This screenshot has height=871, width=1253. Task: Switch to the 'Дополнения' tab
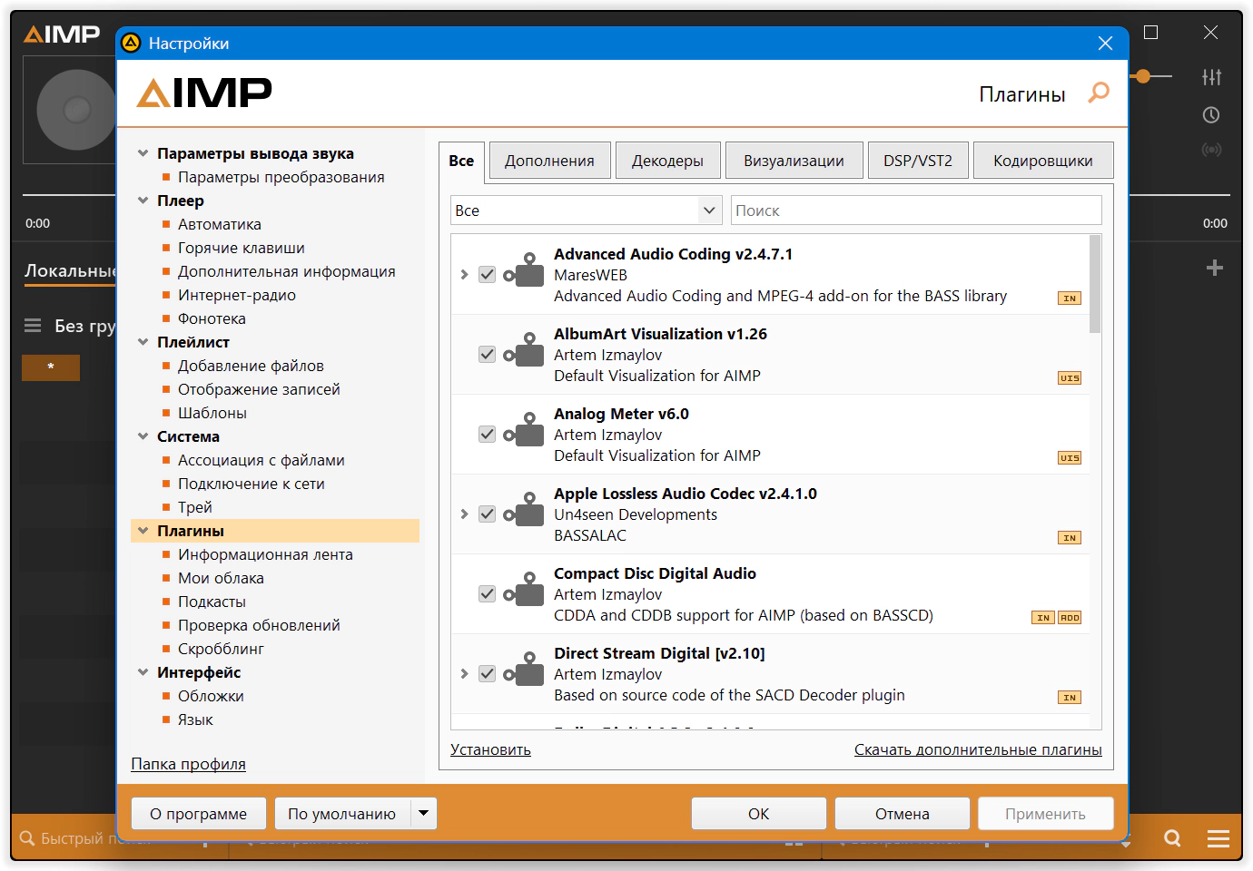pos(549,161)
